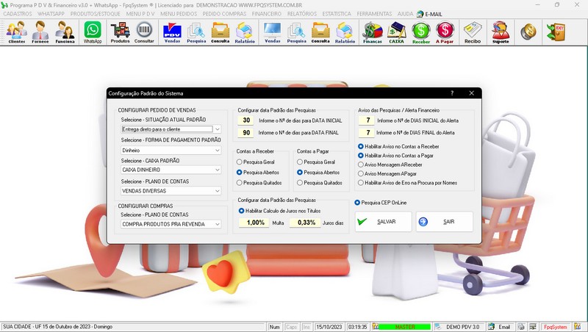Image resolution: width=588 pixels, height=332 pixels.
Task: Open the PRODUTOS/ESTOQUE menu
Action: (x=96, y=14)
